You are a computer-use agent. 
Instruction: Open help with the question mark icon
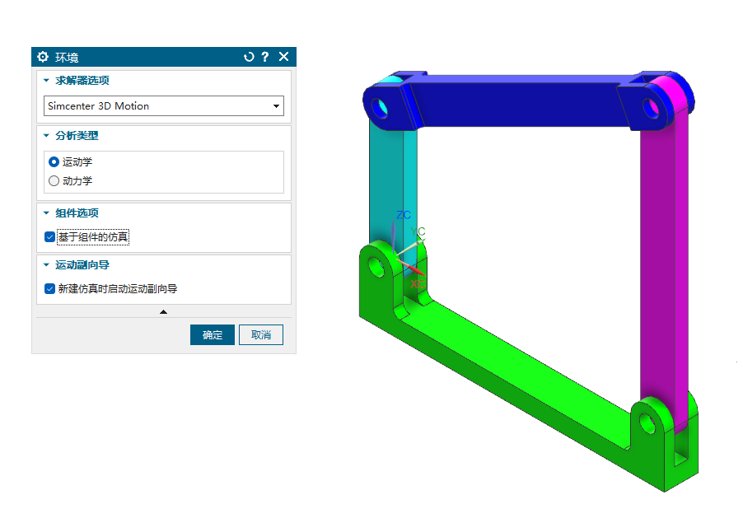click(x=265, y=57)
